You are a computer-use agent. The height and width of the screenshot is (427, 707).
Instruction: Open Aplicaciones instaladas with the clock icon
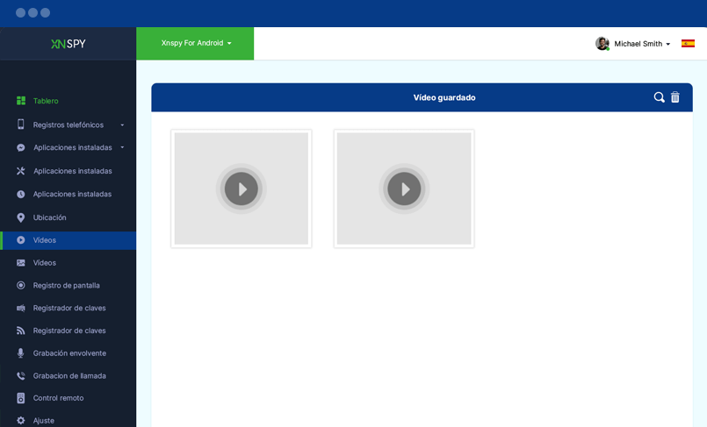pos(72,194)
